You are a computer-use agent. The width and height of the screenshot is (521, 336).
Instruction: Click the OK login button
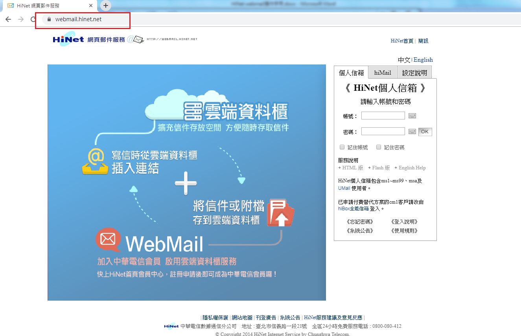pyautogui.click(x=425, y=132)
